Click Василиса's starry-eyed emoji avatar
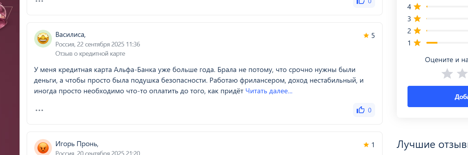This screenshot has height=155, width=468. pyautogui.click(x=43, y=38)
